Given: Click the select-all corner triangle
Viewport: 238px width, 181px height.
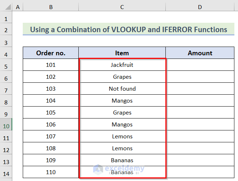Looking at the screenshot, I should pos(6,7).
